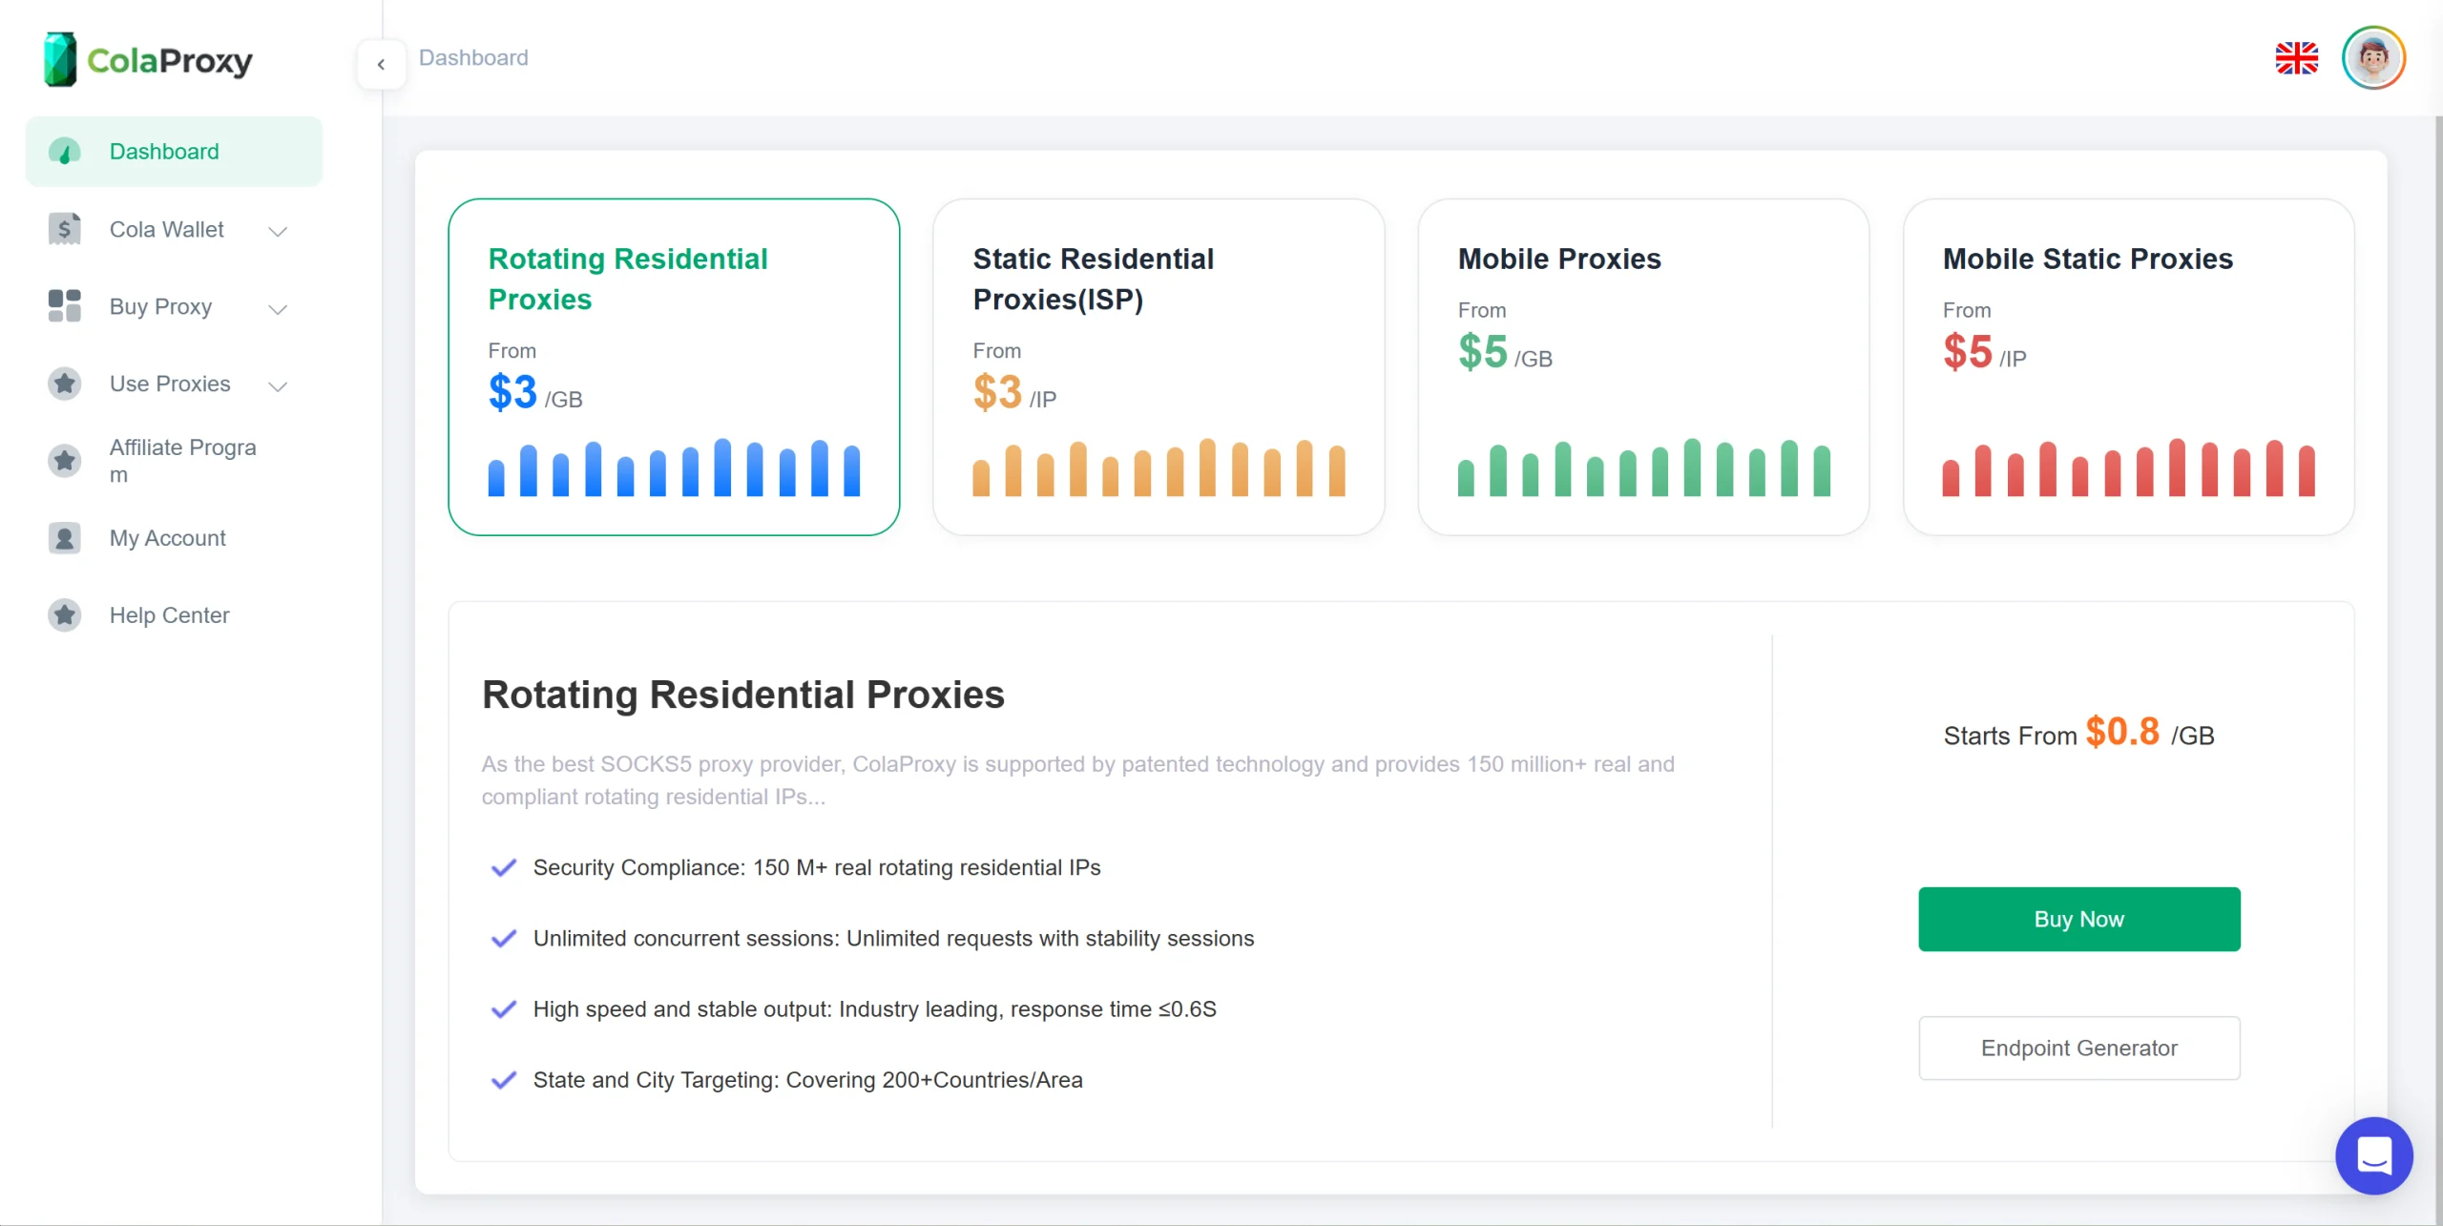Image resolution: width=2443 pixels, height=1226 pixels.
Task: Open Affiliate Program menu item
Action: pos(182,461)
